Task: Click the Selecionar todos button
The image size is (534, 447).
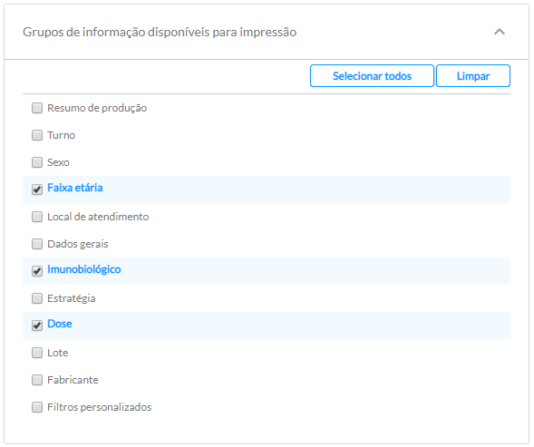Action: pos(372,76)
